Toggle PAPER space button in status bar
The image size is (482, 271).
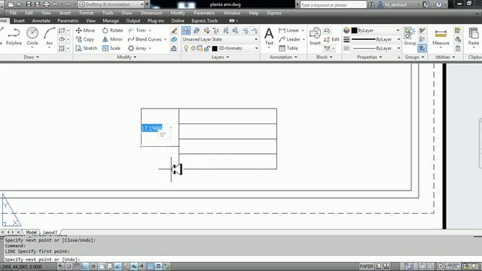pos(367,266)
